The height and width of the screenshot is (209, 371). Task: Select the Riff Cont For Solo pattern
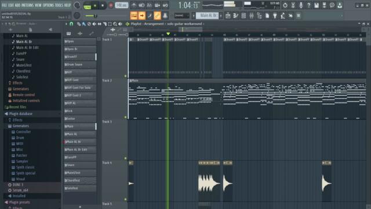point(80,88)
